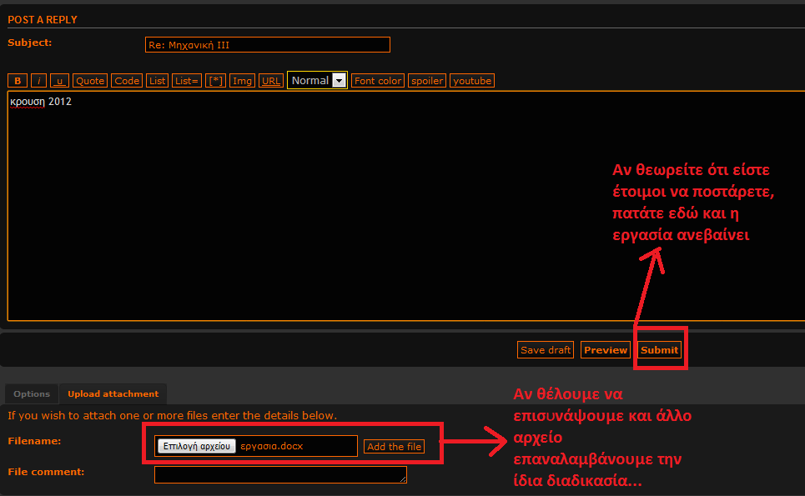805x496 pixels.
Task: Click the List BBCode button
Action: click(x=157, y=81)
